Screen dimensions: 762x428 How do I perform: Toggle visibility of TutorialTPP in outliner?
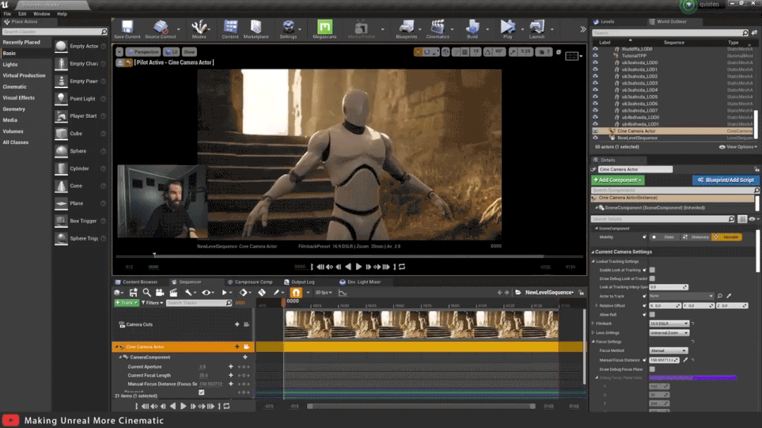pos(595,56)
